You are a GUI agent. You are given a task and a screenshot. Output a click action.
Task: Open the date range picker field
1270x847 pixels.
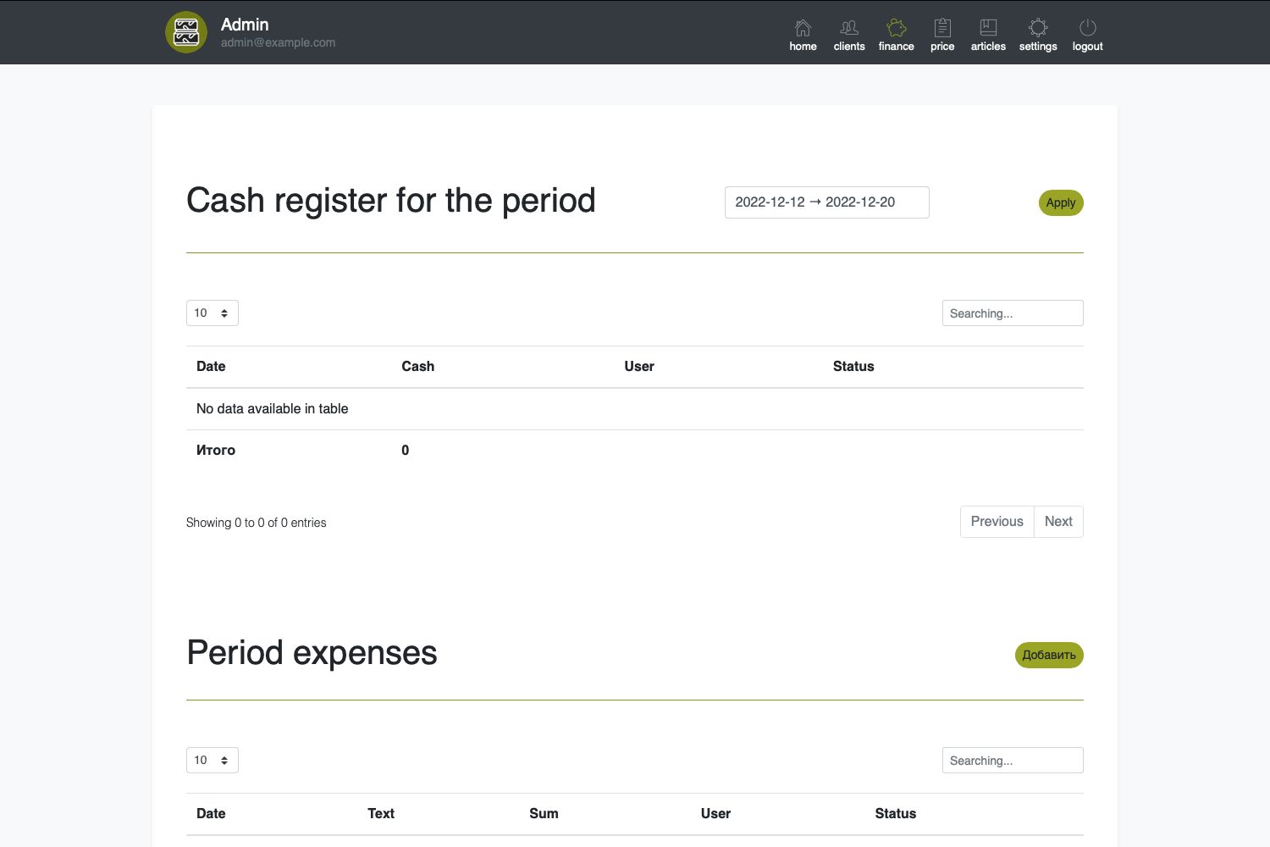pyautogui.click(x=826, y=202)
